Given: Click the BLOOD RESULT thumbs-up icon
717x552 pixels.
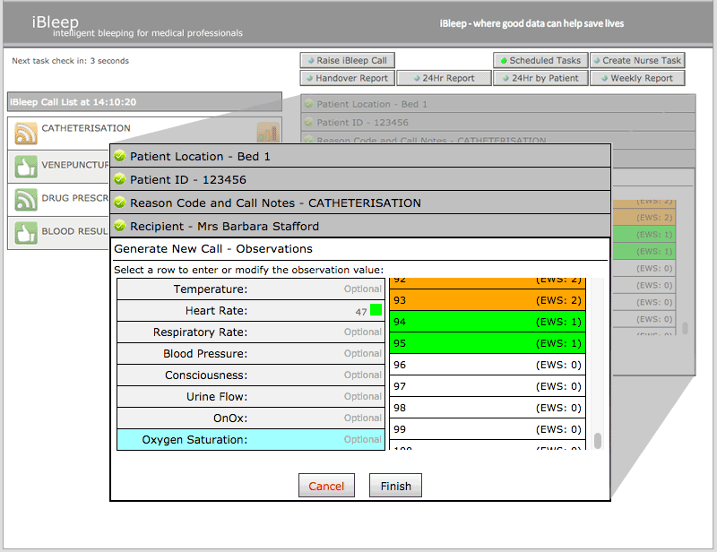Looking at the screenshot, I should tap(26, 233).
